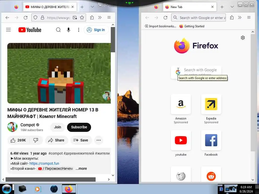Like the video with 269K likes
The image size is (259, 194).
(18, 140)
